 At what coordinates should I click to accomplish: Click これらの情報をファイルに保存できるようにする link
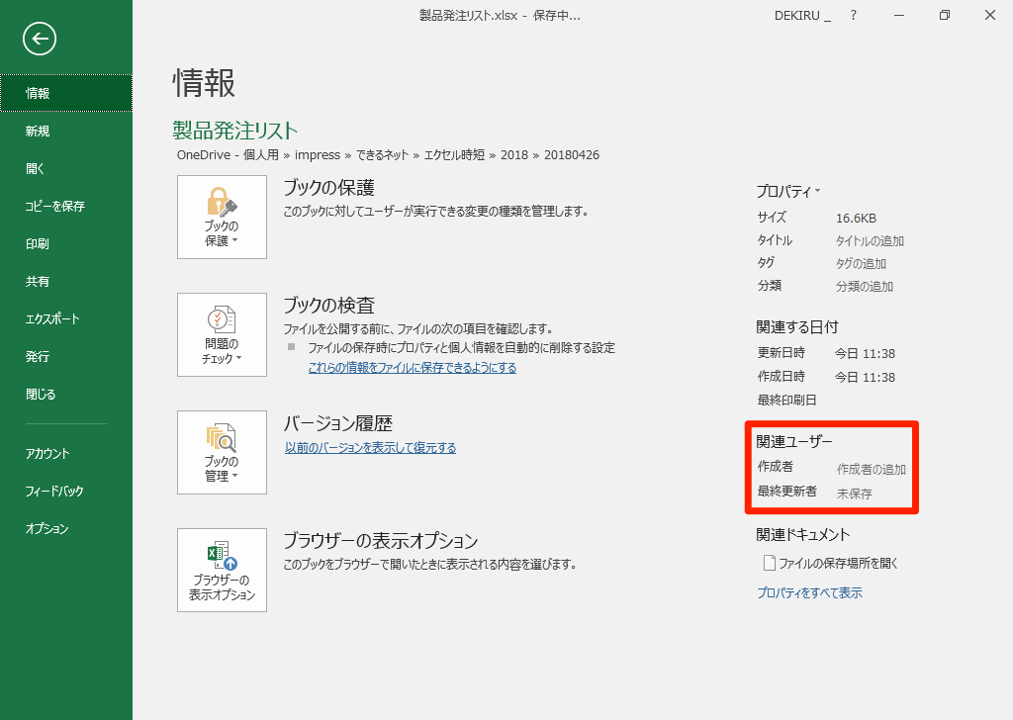(413, 368)
